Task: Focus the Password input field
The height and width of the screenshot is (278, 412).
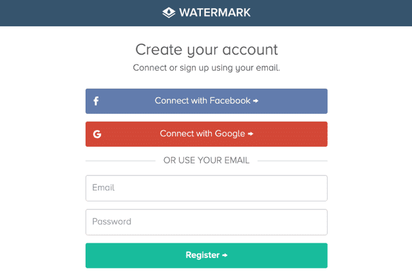Action: click(206, 222)
